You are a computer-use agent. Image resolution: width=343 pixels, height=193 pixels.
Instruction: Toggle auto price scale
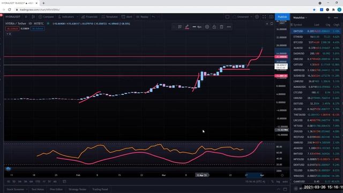pyautogui.click(x=285, y=182)
